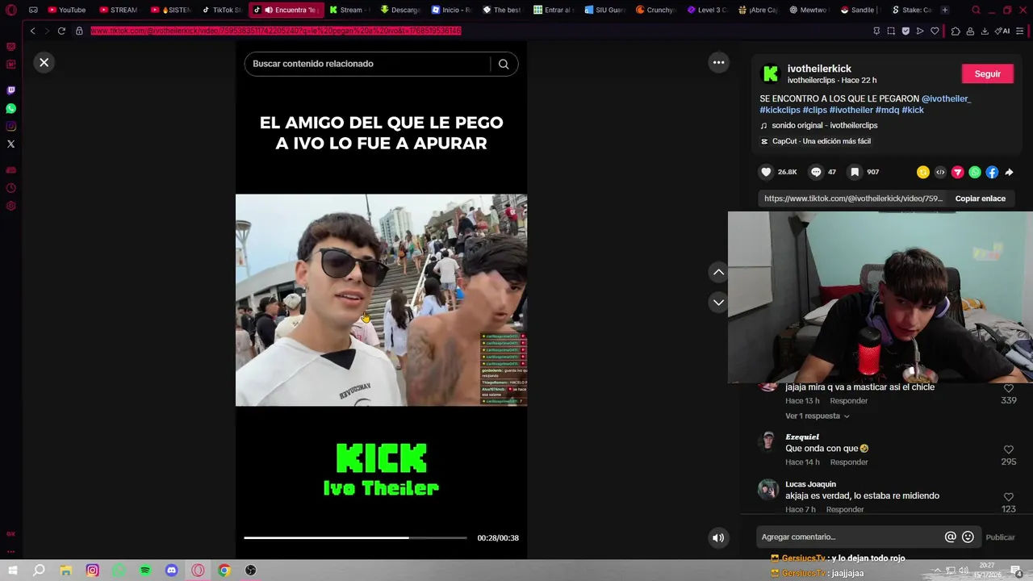Take snapshot with browser toolbar icon
The image size is (1033, 581).
pos(891,31)
